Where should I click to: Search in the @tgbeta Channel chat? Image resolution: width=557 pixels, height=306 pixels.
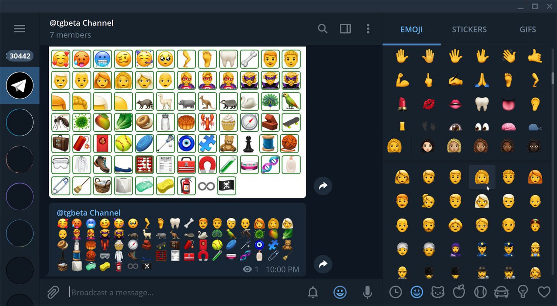[322, 29]
